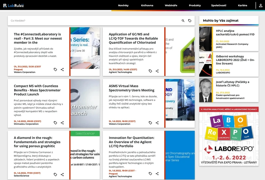Open A diamond in the rough title

pyautogui.click(x=37, y=142)
